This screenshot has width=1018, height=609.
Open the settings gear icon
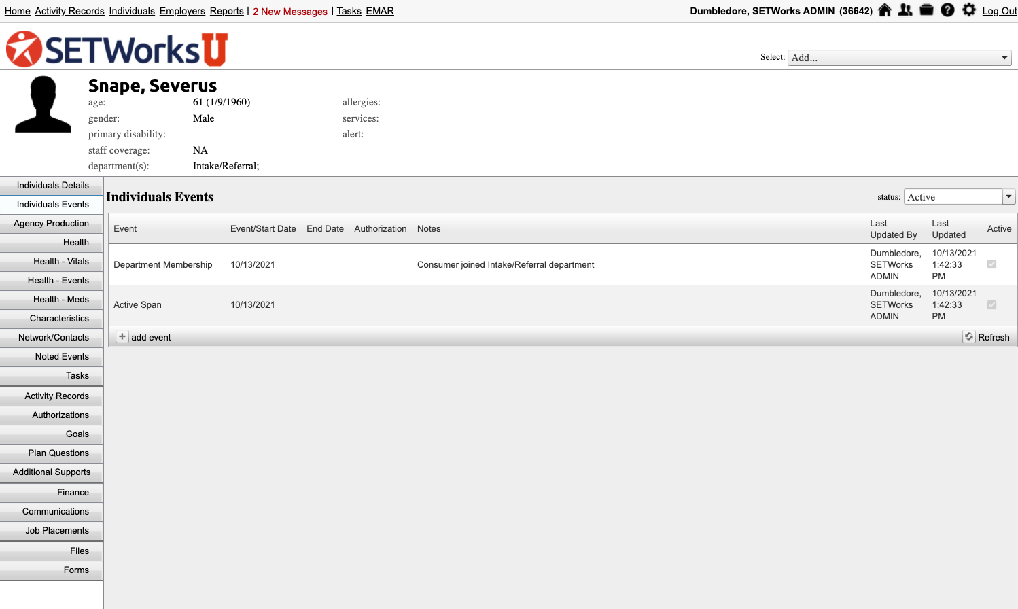969,10
